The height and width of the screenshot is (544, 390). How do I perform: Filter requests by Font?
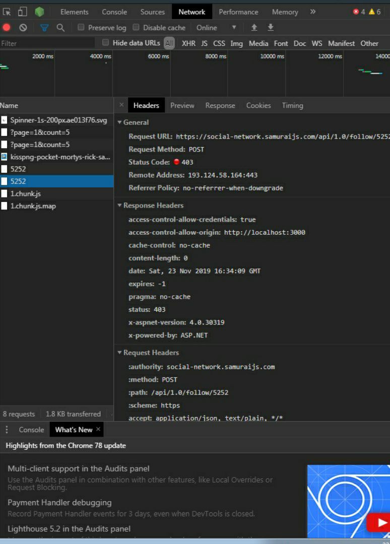(x=281, y=43)
